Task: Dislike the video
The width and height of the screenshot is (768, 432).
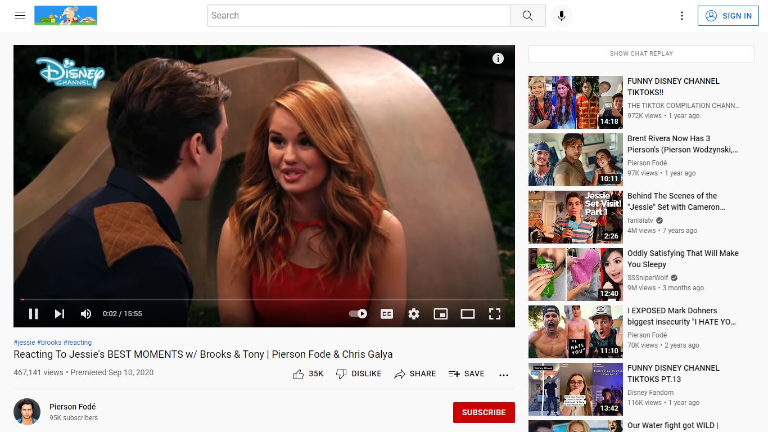Action: 359,374
